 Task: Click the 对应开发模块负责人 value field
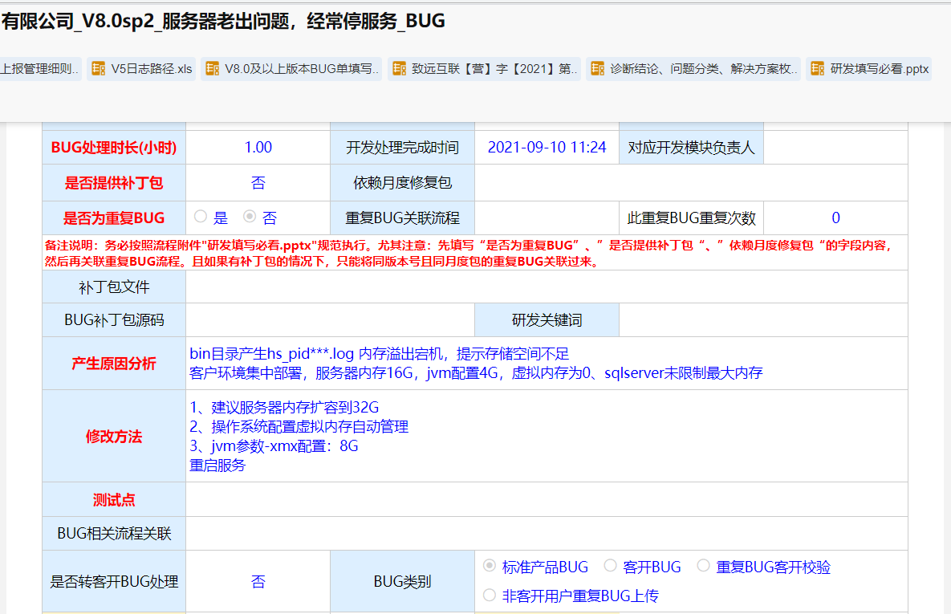835,148
